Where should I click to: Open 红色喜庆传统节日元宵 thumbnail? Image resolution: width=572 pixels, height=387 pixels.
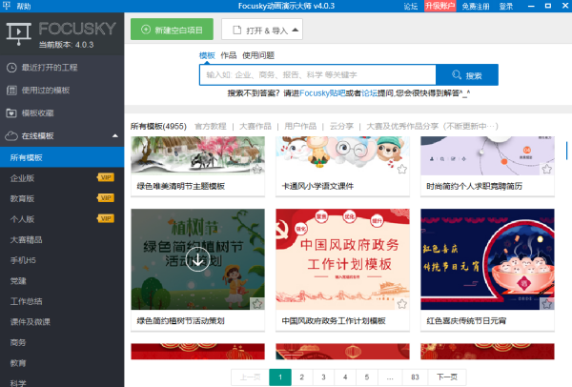[x=487, y=259]
